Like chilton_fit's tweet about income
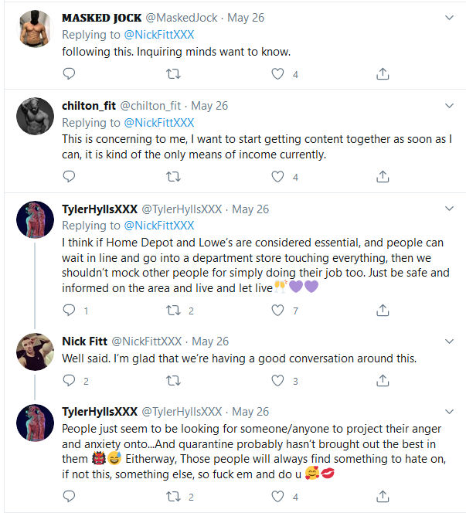The image size is (466, 513). (x=277, y=176)
